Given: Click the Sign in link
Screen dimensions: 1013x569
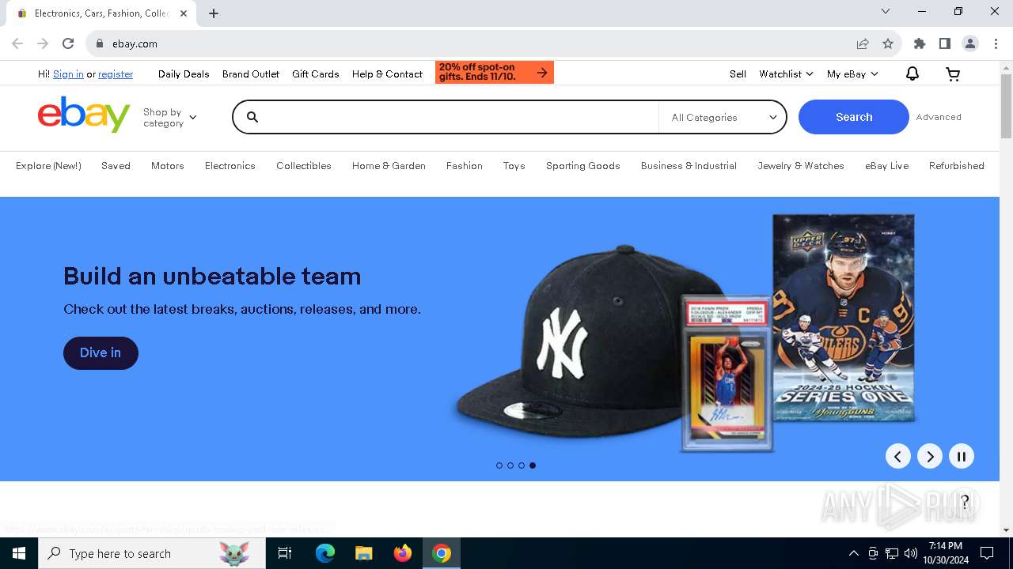Looking at the screenshot, I should tap(68, 73).
